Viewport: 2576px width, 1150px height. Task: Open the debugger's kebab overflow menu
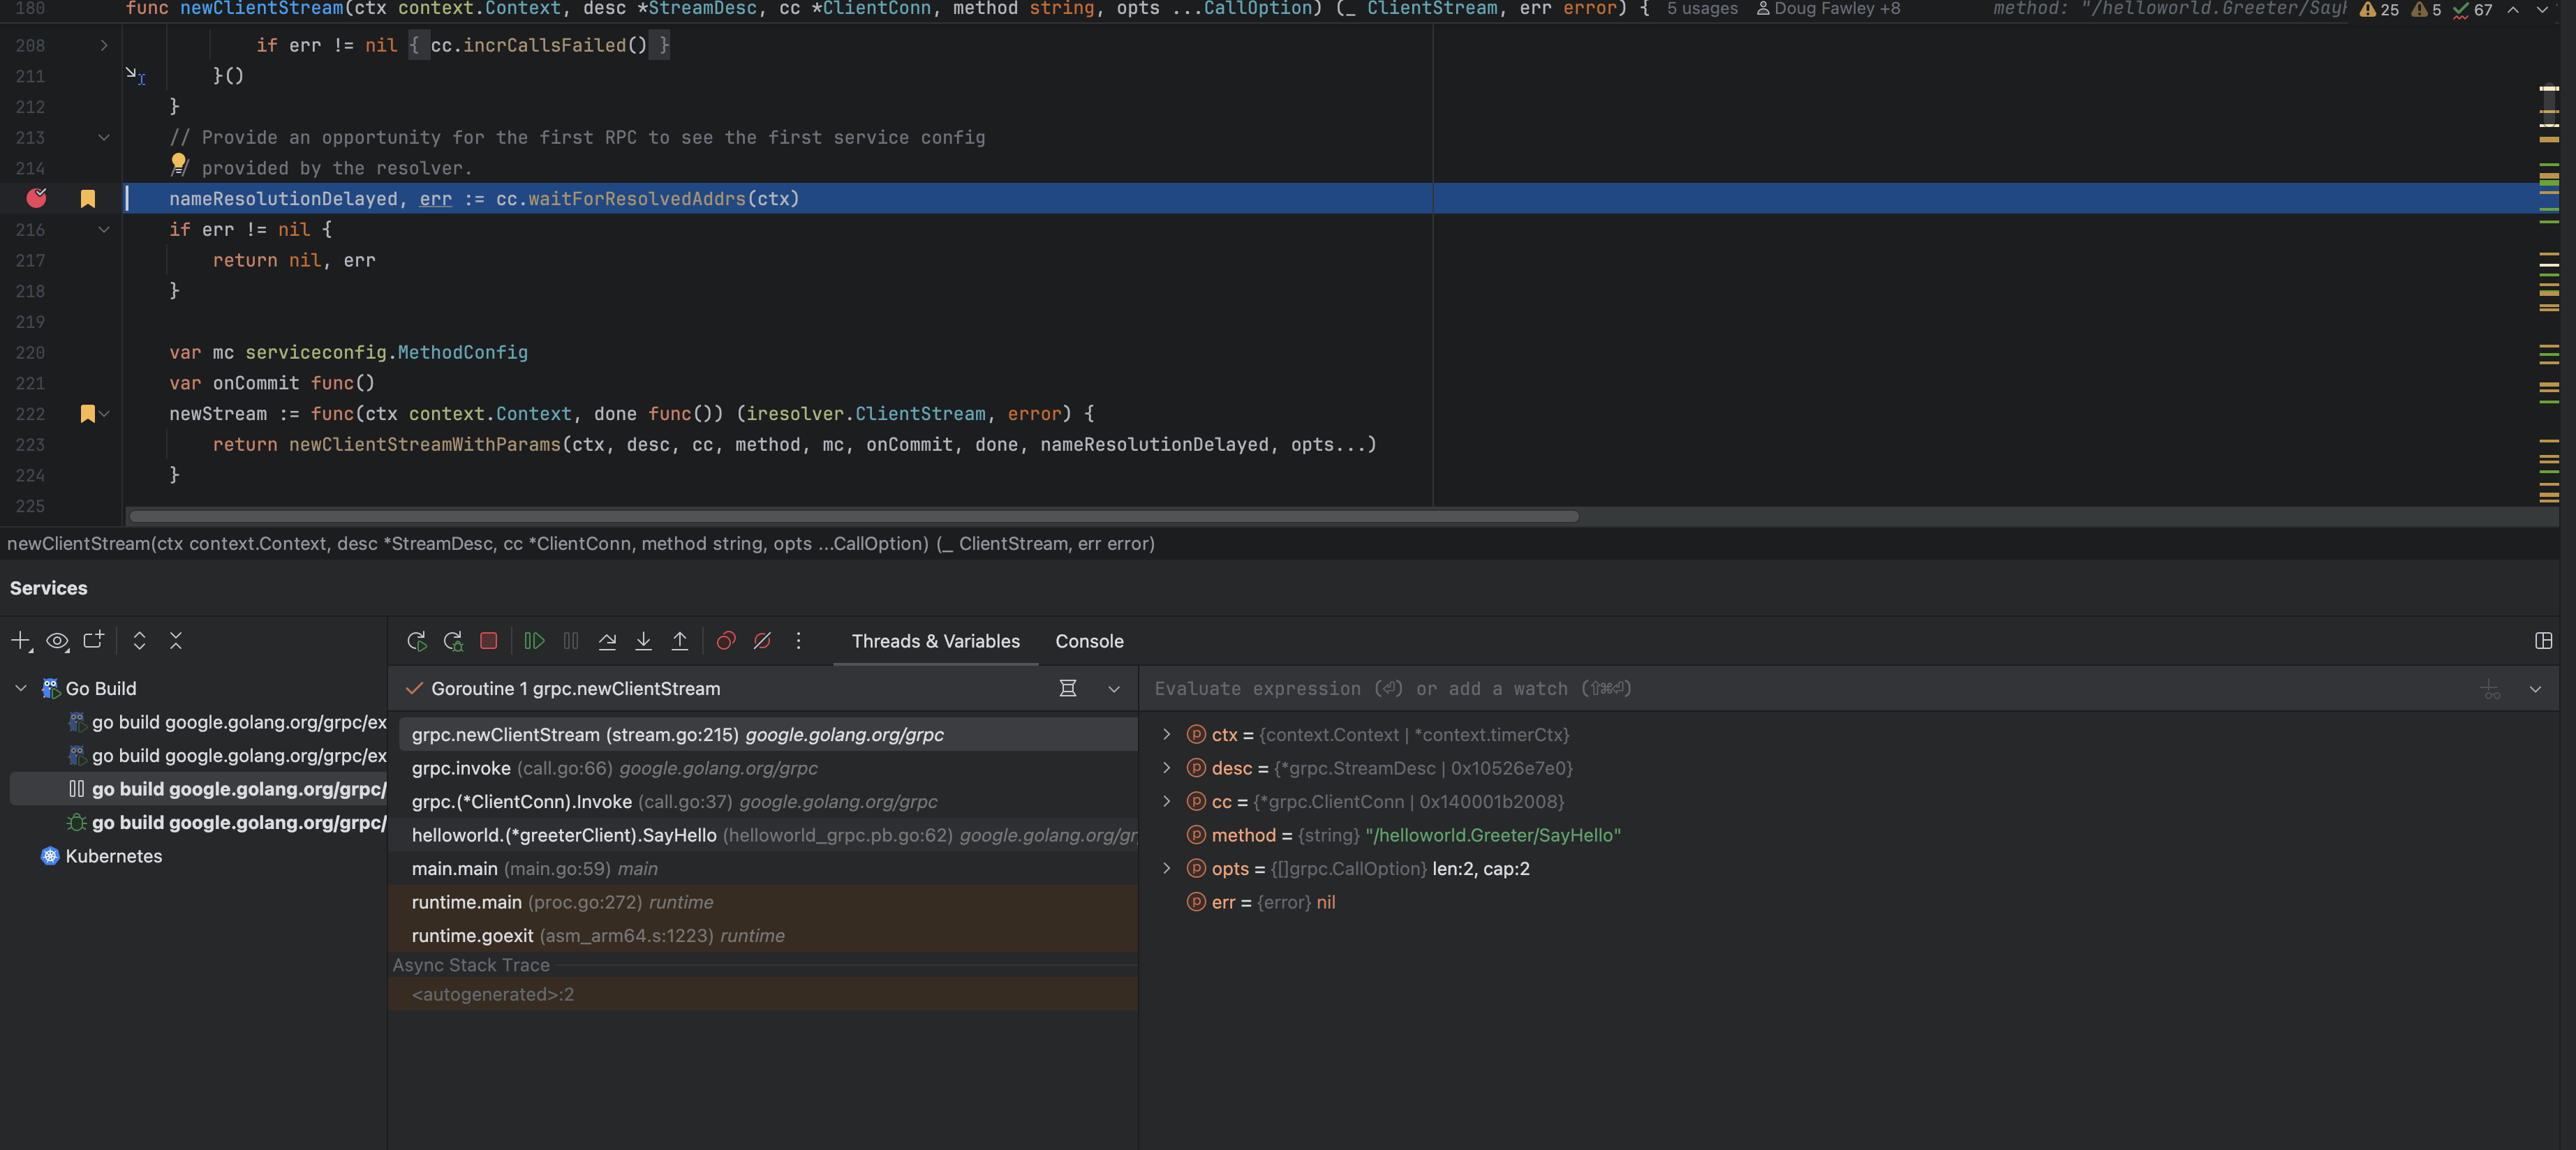(x=798, y=641)
